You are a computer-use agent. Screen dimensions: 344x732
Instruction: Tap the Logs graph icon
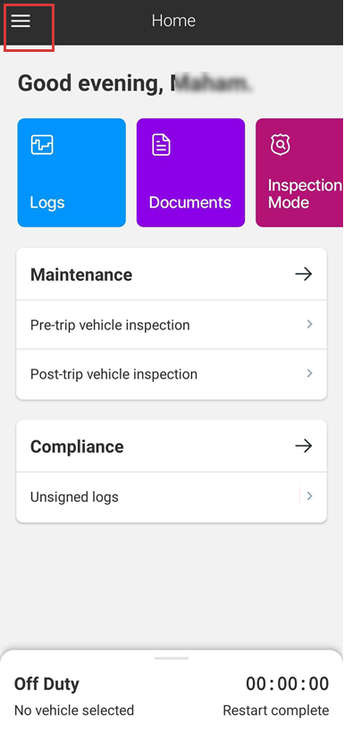click(x=42, y=145)
